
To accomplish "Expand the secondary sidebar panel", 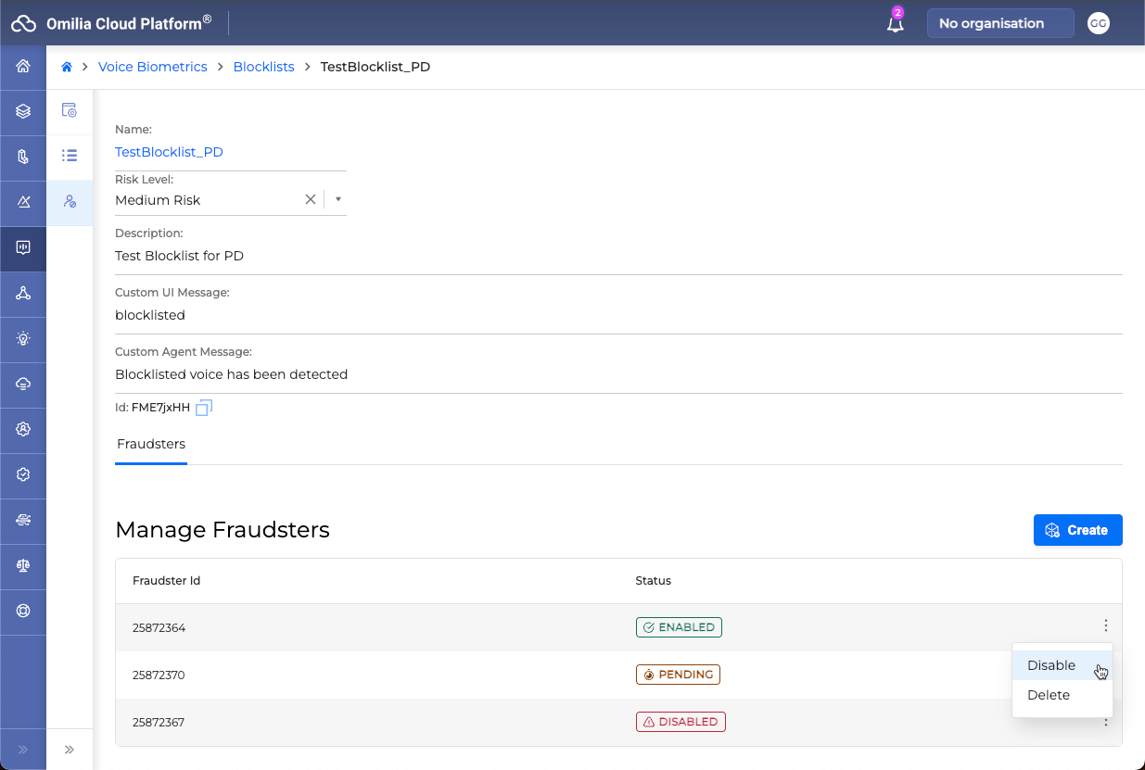I will click(x=70, y=750).
